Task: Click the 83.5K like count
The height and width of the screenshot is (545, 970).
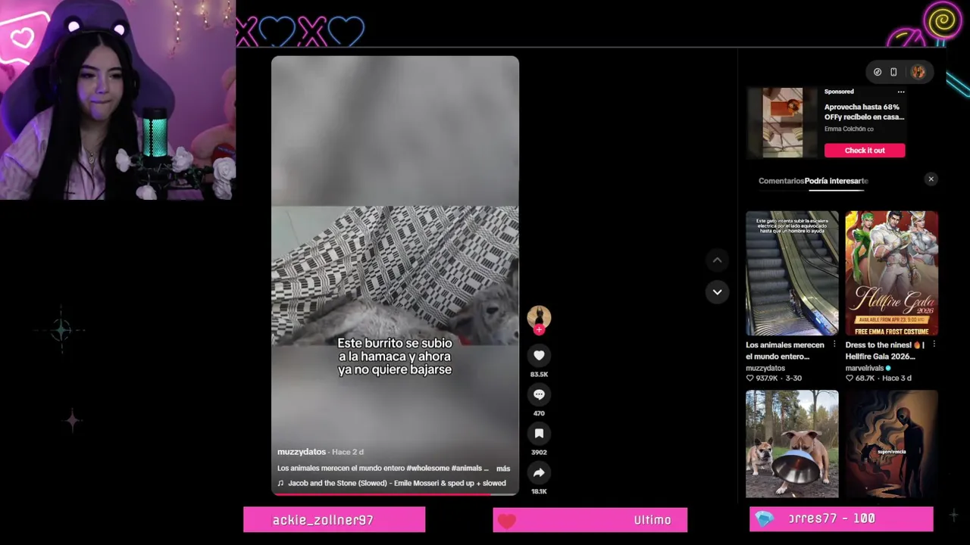Action: point(539,374)
